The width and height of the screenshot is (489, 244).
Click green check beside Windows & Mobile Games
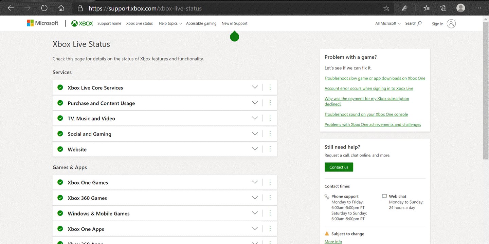click(60, 213)
